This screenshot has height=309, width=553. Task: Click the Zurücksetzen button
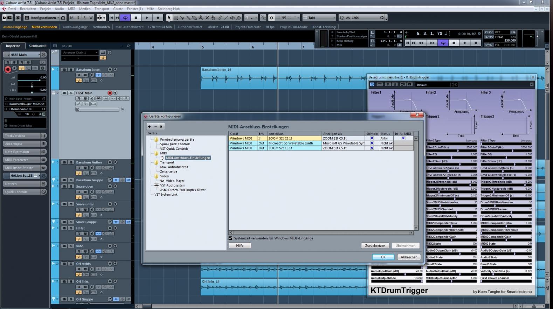pyautogui.click(x=375, y=246)
